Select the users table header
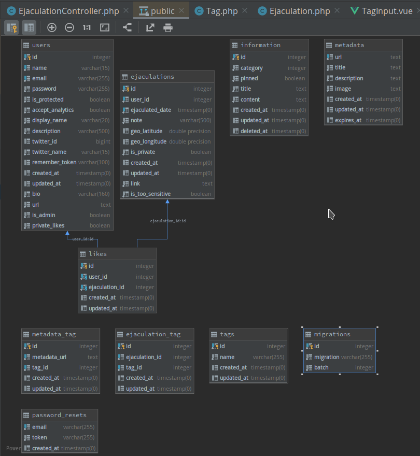The width and height of the screenshot is (420, 456). [67, 45]
